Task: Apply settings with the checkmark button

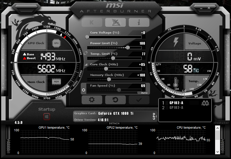Action: coord(139,100)
